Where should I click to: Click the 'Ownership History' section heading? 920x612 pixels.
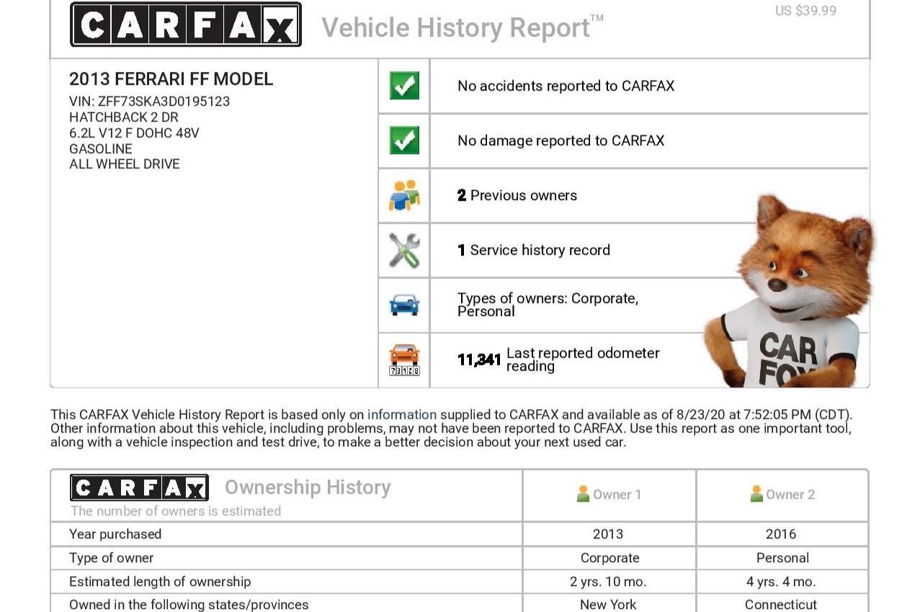click(x=308, y=487)
